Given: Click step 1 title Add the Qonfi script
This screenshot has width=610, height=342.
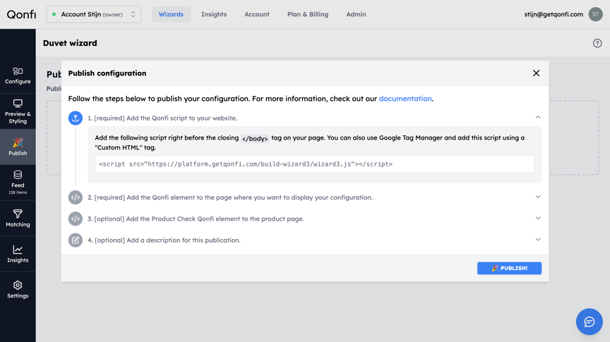Looking at the screenshot, I should click(x=162, y=118).
